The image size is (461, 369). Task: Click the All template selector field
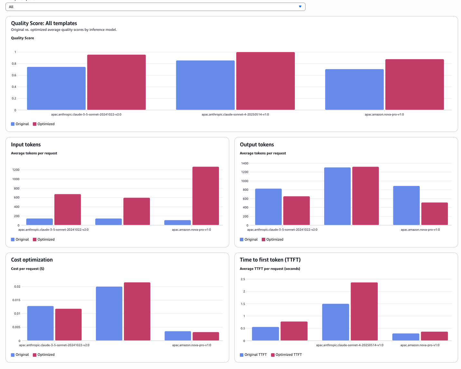click(155, 7)
